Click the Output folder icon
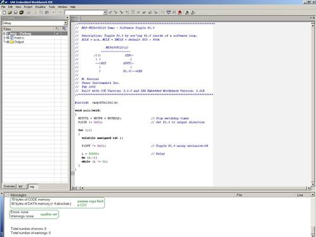The image size is (316, 237). pyautogui.click(x=12, y=42)
